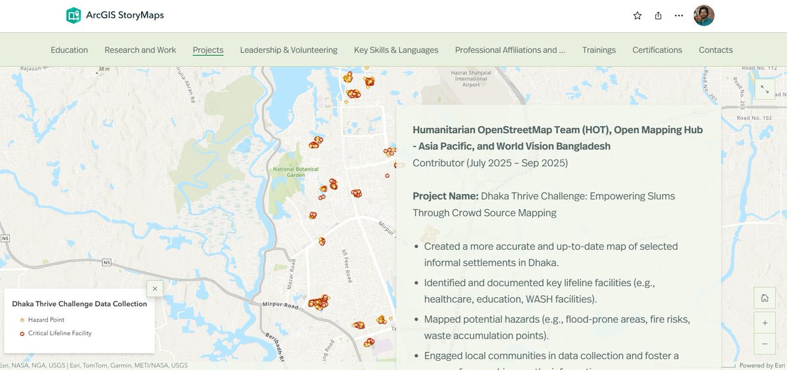This screenshot has width=787, height=370.
Task: Click the Mazar Road map label
Action: [x=291, y=276]
